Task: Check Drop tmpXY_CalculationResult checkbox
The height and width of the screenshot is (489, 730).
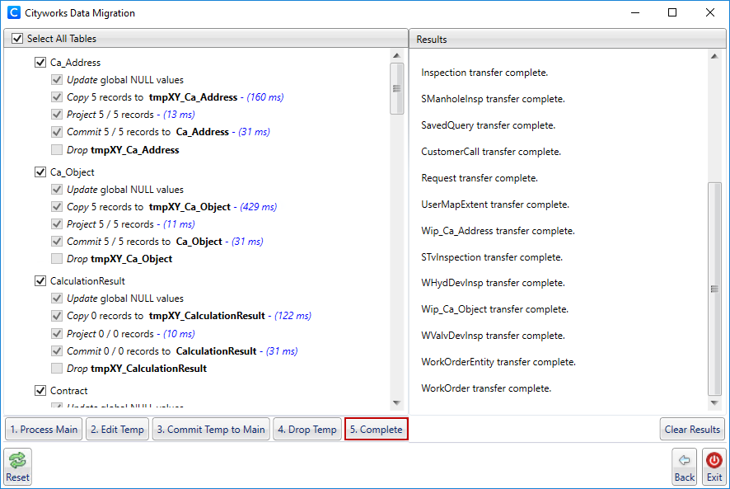Action: click(x=57, y=369)
